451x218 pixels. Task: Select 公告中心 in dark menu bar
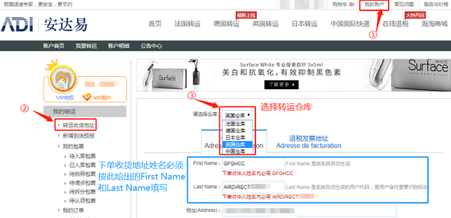click(151, 46)
